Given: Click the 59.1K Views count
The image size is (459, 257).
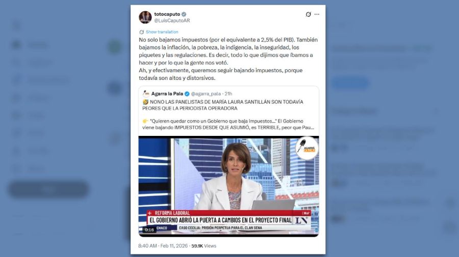Looking at the screenshot, I should click(x=203, y=246).
